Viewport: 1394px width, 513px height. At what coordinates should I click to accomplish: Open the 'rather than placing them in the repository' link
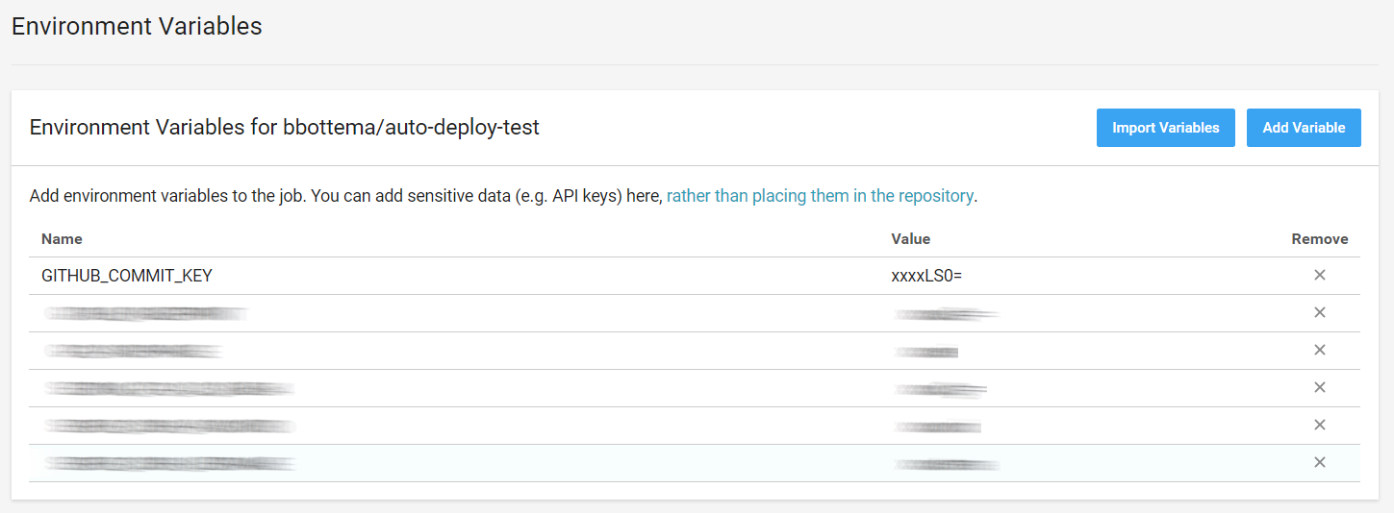(820, 196)
